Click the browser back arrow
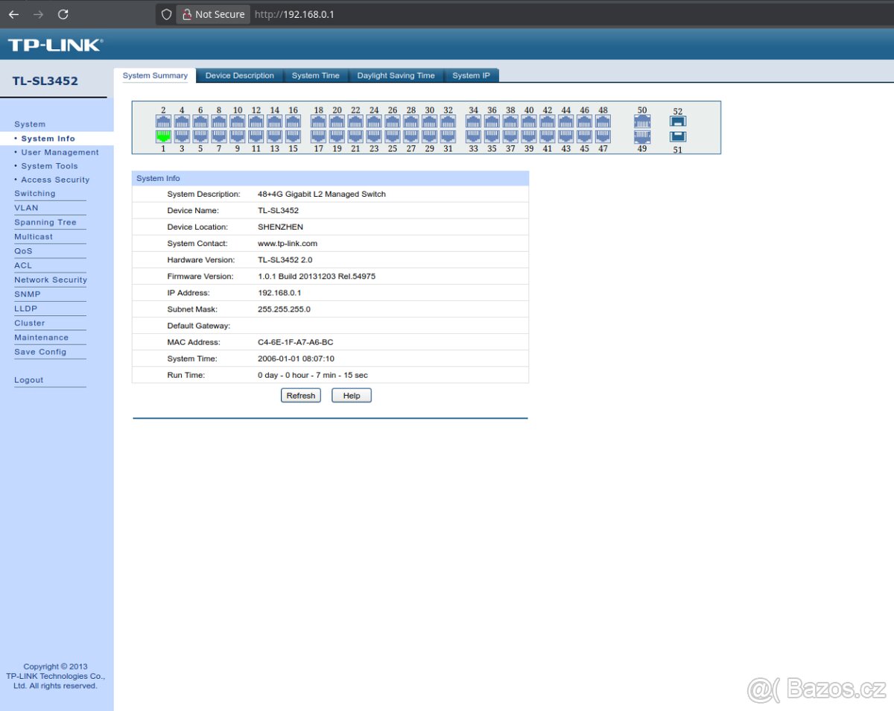This screenshot has height=711, width=894. (13, 14)
